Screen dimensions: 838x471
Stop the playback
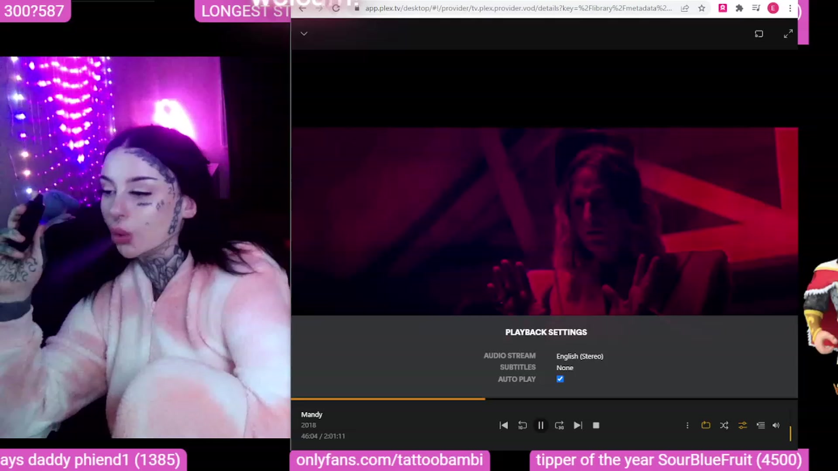point(596,425)
